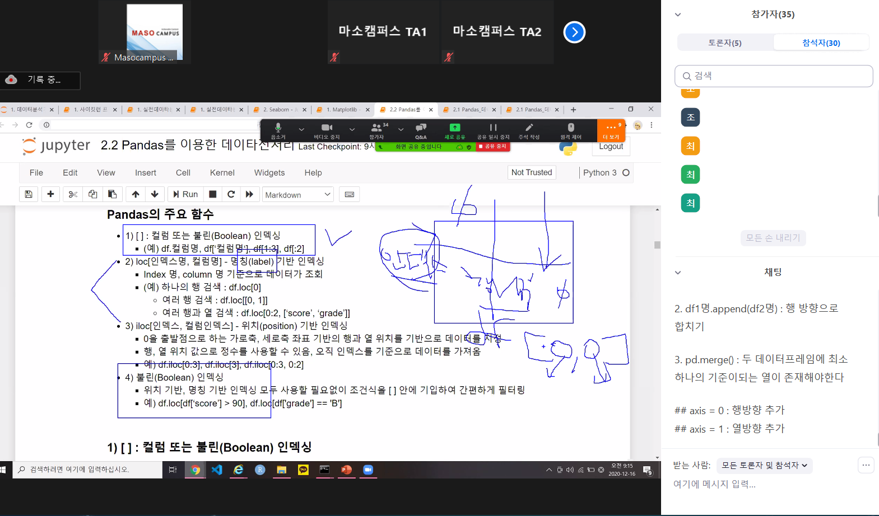Pause screen sharing in Zoom toolbar
This screenshot has height=516, width=879.
493,130
